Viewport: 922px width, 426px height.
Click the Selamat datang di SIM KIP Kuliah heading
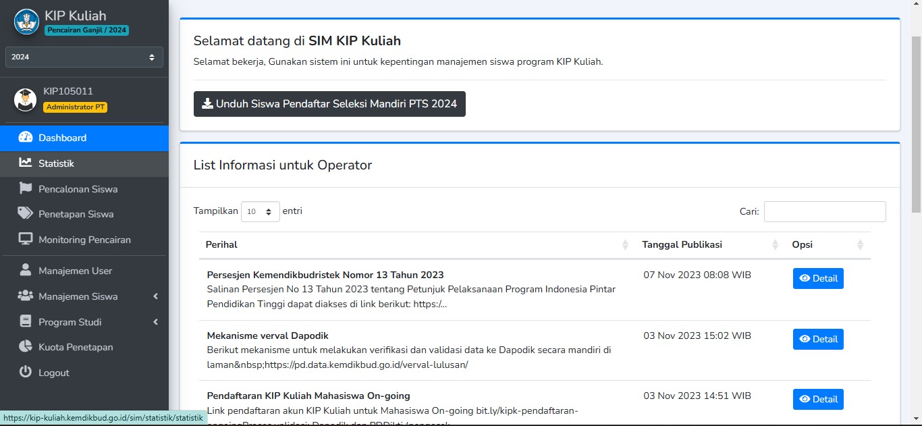[x=297, y=41]
